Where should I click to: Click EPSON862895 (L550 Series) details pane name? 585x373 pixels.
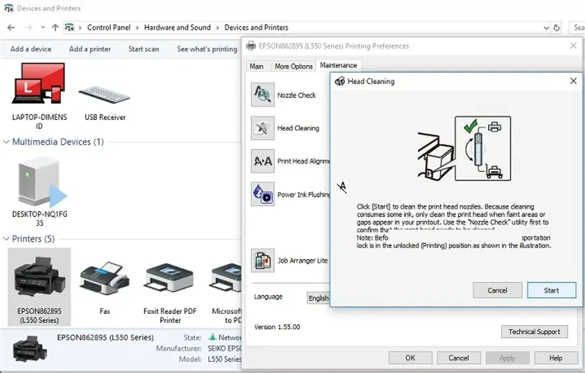click(x=105, y=337)
